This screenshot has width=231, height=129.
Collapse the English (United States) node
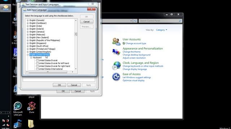28,55
